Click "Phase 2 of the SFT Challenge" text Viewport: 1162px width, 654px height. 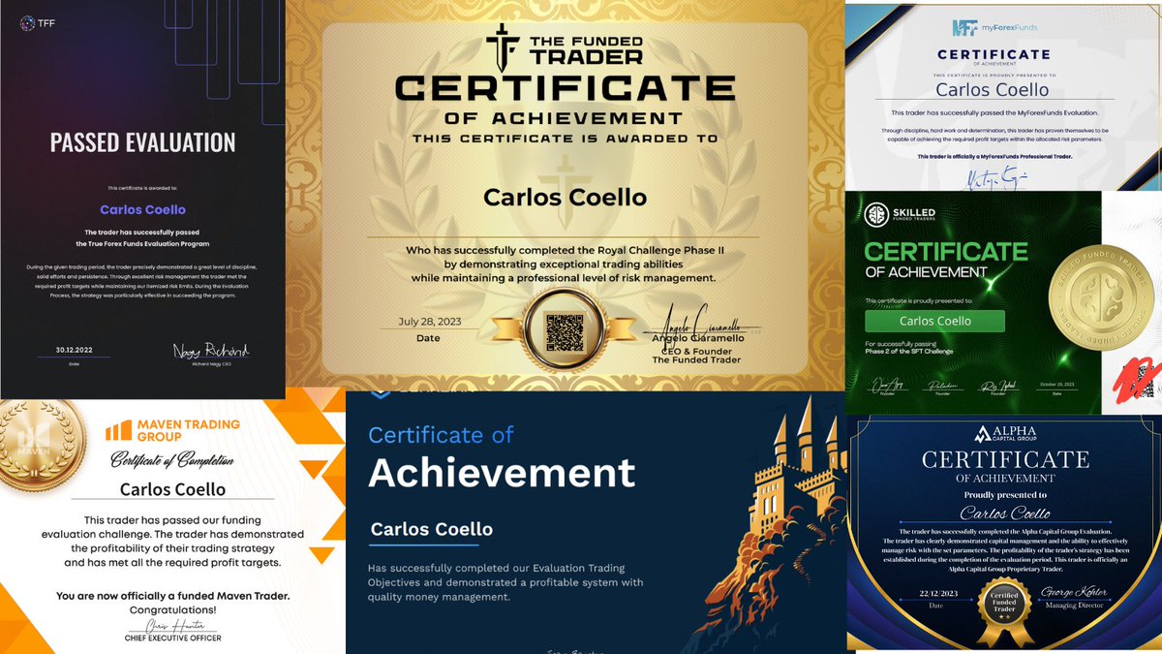click(x=909, y=352)
